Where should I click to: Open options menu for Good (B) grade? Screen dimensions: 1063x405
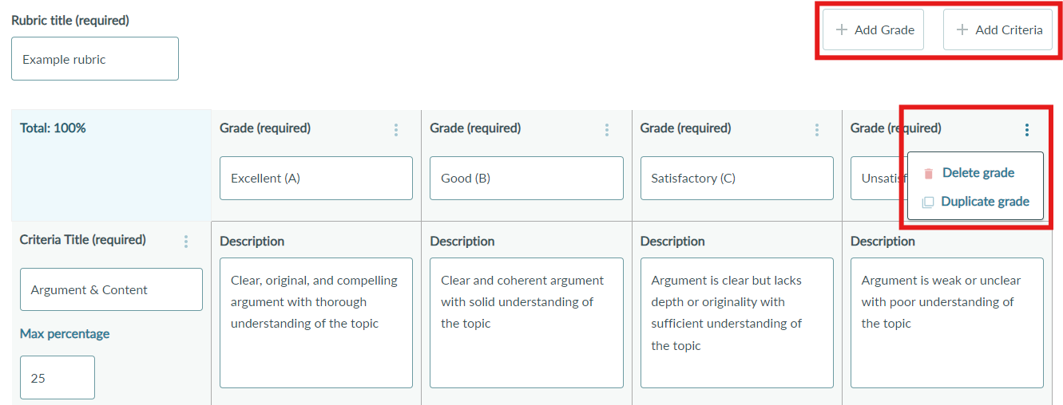tap(606, 130)
